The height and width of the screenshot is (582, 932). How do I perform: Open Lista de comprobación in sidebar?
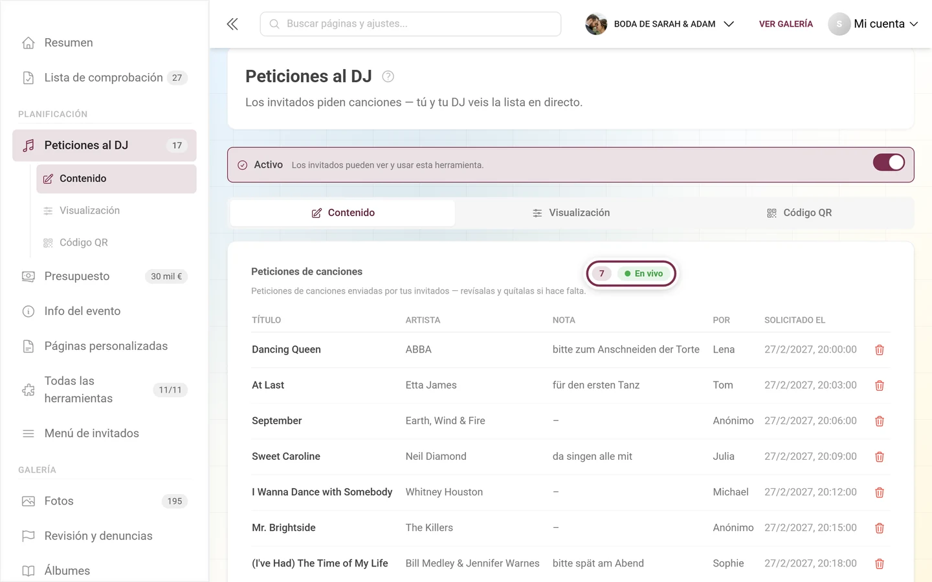104,78
